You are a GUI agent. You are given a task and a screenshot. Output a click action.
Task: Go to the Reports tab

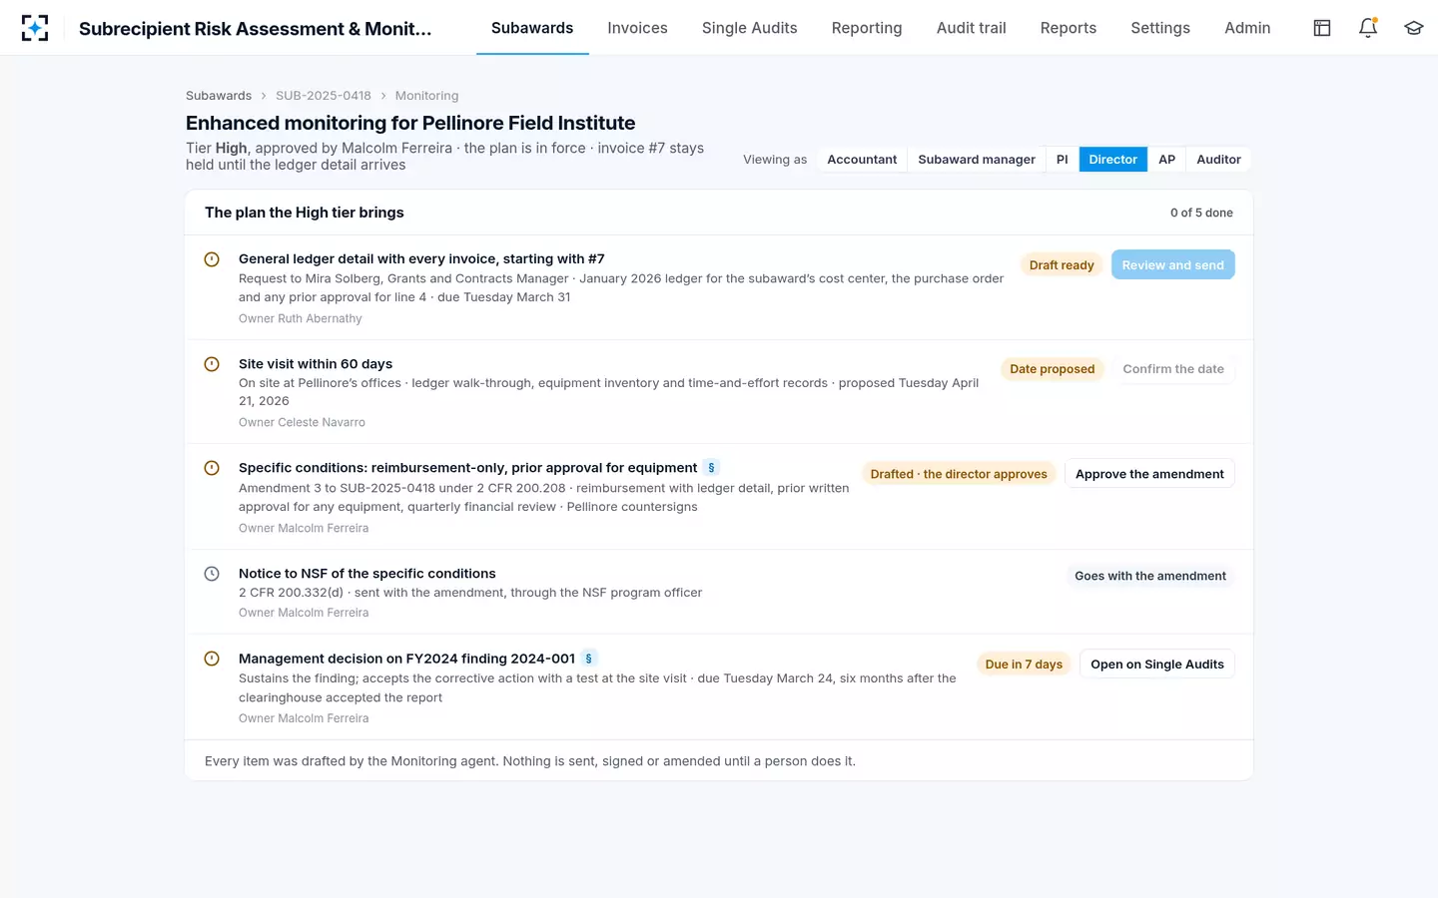pyautogui.click(x=1069, y=28)
